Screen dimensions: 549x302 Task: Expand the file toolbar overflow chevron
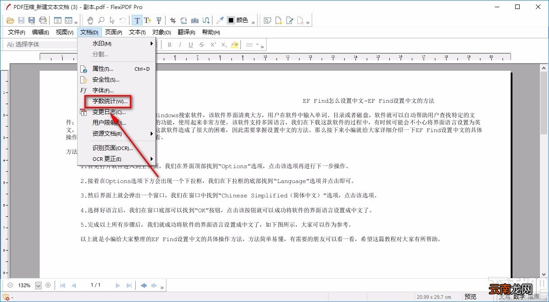pyautogui.click(x=75, y=22)
